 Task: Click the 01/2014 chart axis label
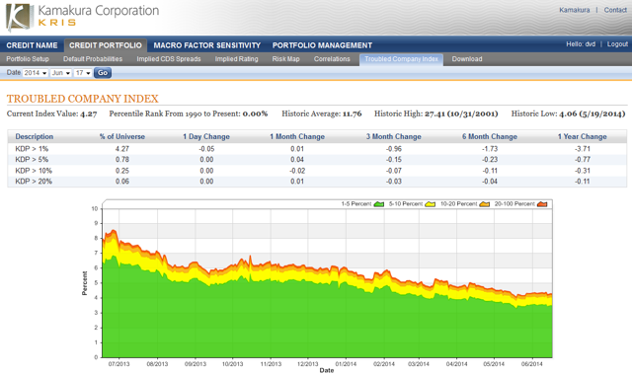pyautogui.click(x=346, y=364)
